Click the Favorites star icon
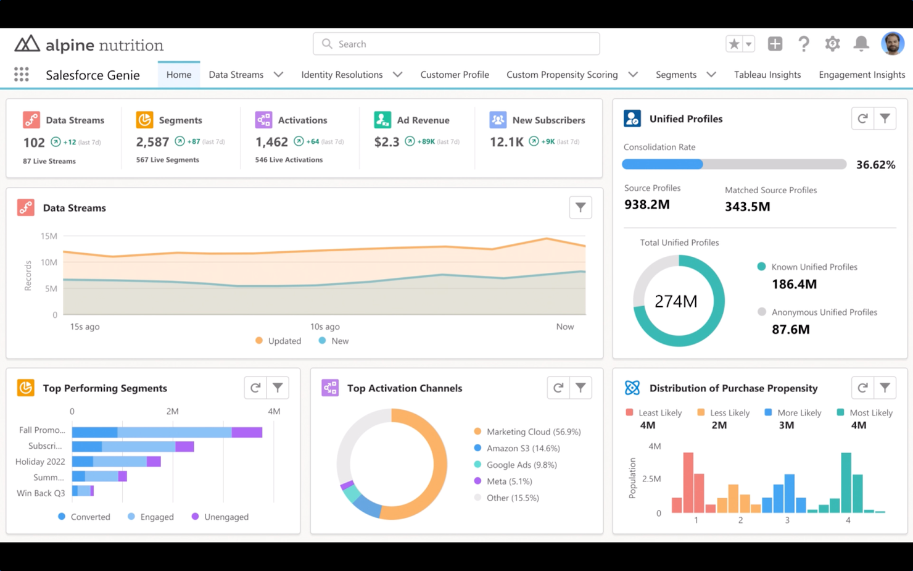 [x=733, y=44]
